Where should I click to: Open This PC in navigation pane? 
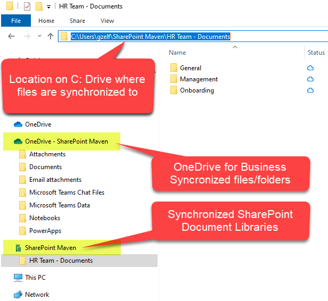[35, 278]
